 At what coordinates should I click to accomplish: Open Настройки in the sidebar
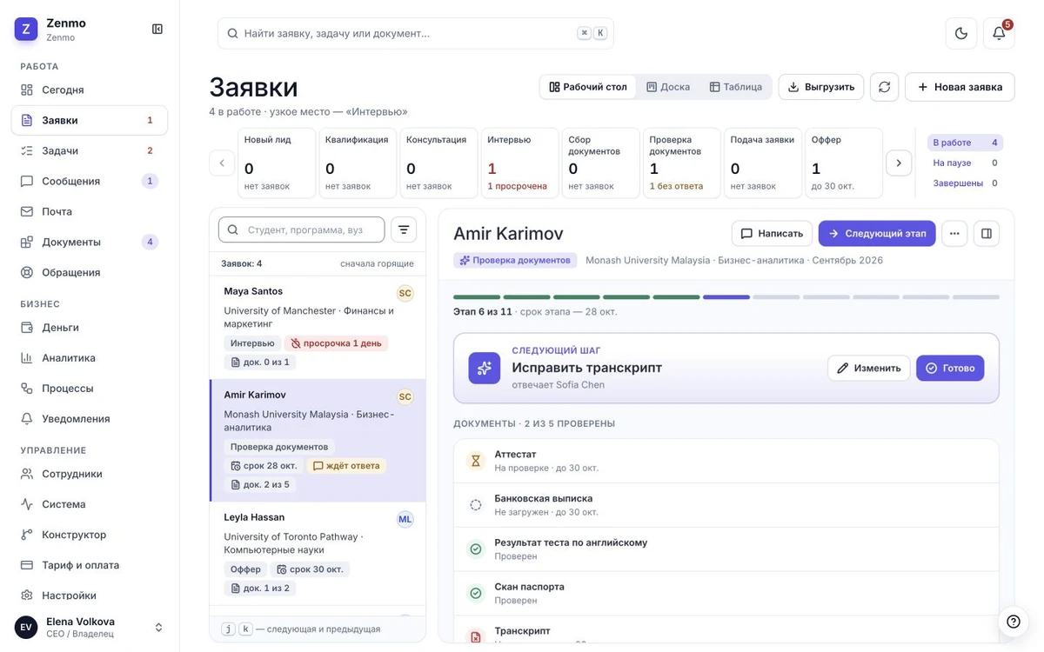tap(89, 595)
